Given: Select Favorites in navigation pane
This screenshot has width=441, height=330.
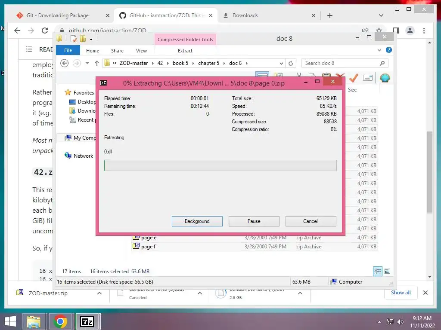Looking at the screenshot, I should [x=84, y=93].
